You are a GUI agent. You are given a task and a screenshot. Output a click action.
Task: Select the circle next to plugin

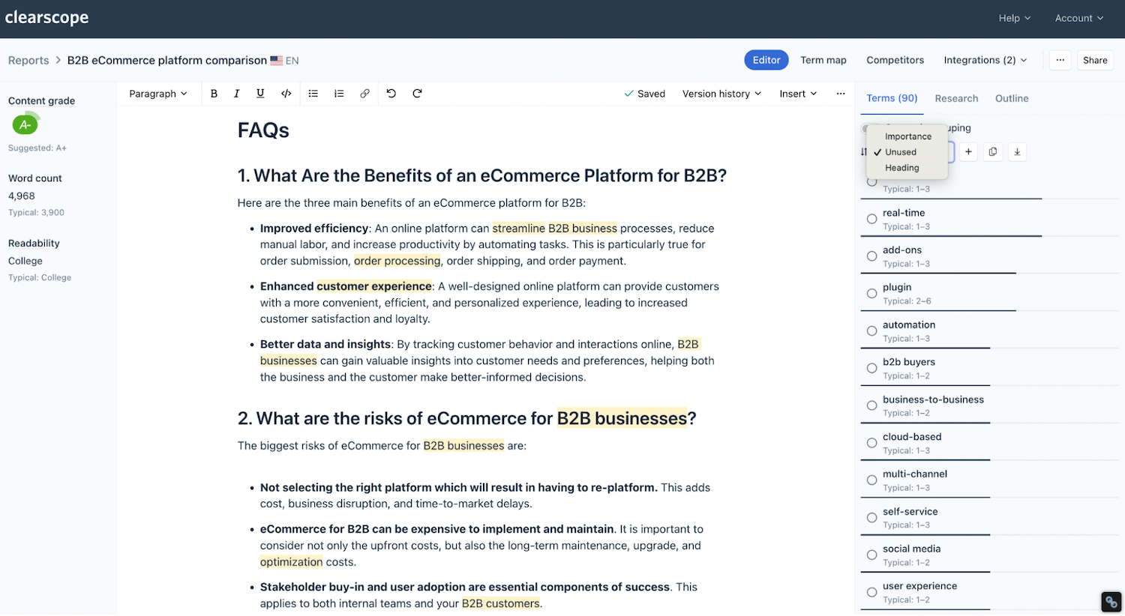871,294
